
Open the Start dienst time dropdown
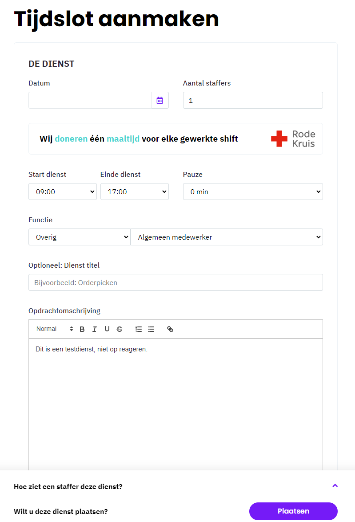[63, 192]
